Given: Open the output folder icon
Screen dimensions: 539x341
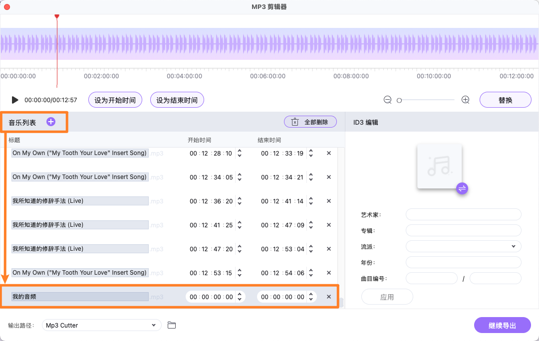Looking at the screenshot, I should coord(172,325).
